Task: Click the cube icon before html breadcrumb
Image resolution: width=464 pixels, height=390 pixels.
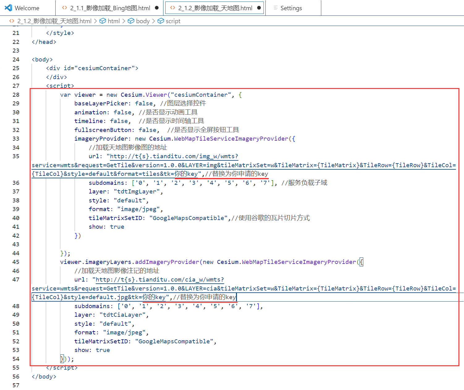Action: (103, 21)
